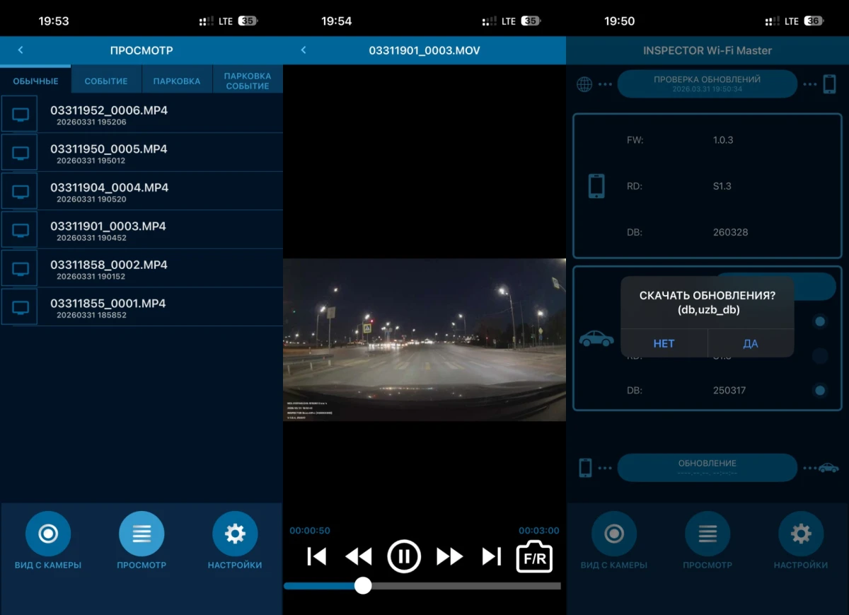Image resolution: width=849 pixels, height=615 pixels.
Task: Tap the ПРОВЕРКА ОБНОВЛЕНИЙ button
Action: [707, 84]
